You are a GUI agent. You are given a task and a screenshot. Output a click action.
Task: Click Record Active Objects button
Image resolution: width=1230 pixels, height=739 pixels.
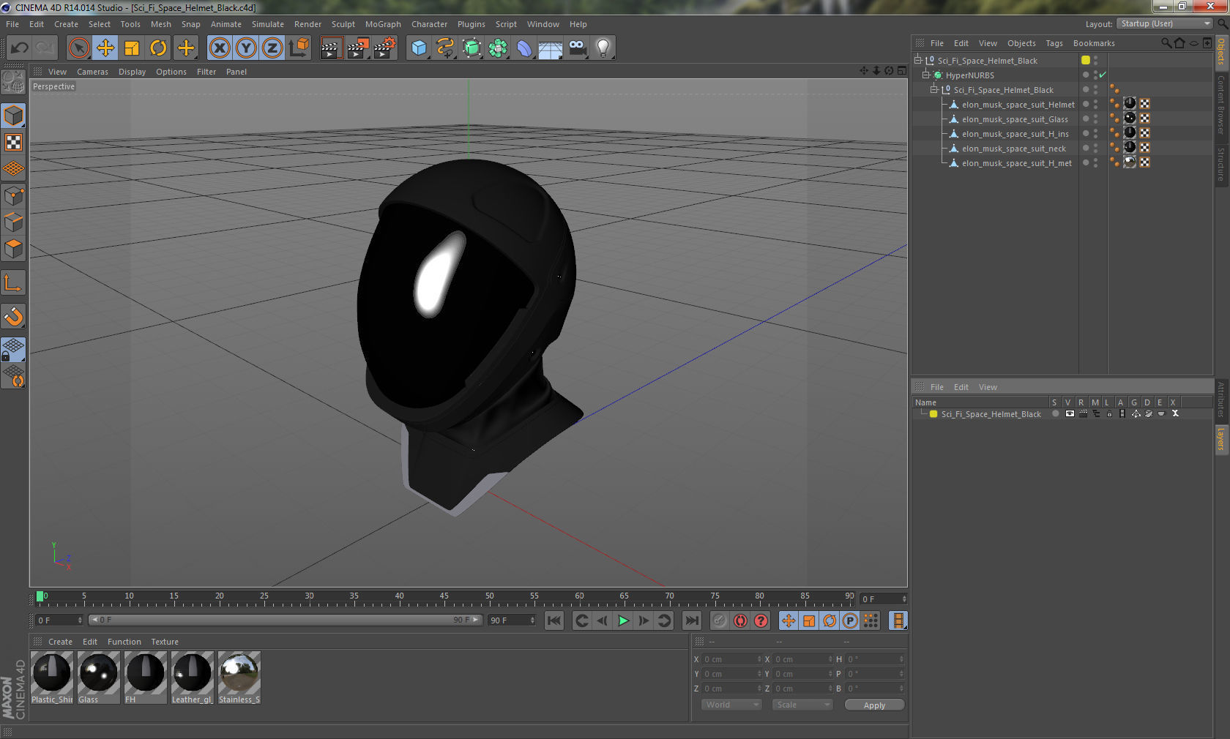pos(720,620)
